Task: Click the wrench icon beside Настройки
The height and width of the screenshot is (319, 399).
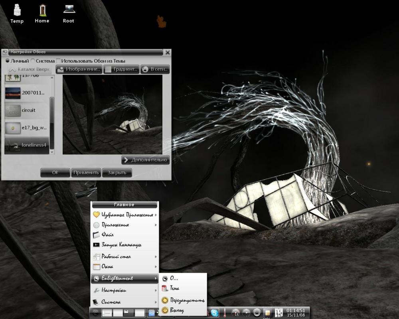Action: (x=96, y=290)
